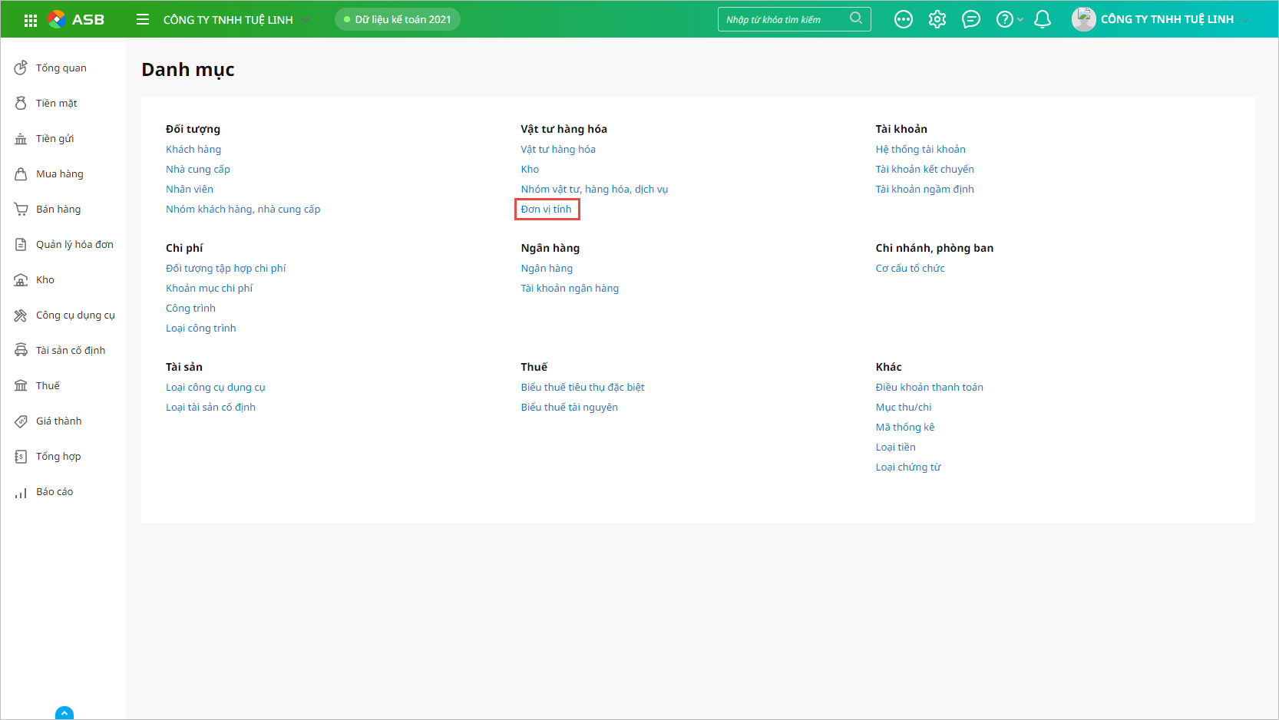Screen dimensions: 1279x720
Task: Click the search magnifier icon
Action: pyautogui.click(x=856, y=18)
